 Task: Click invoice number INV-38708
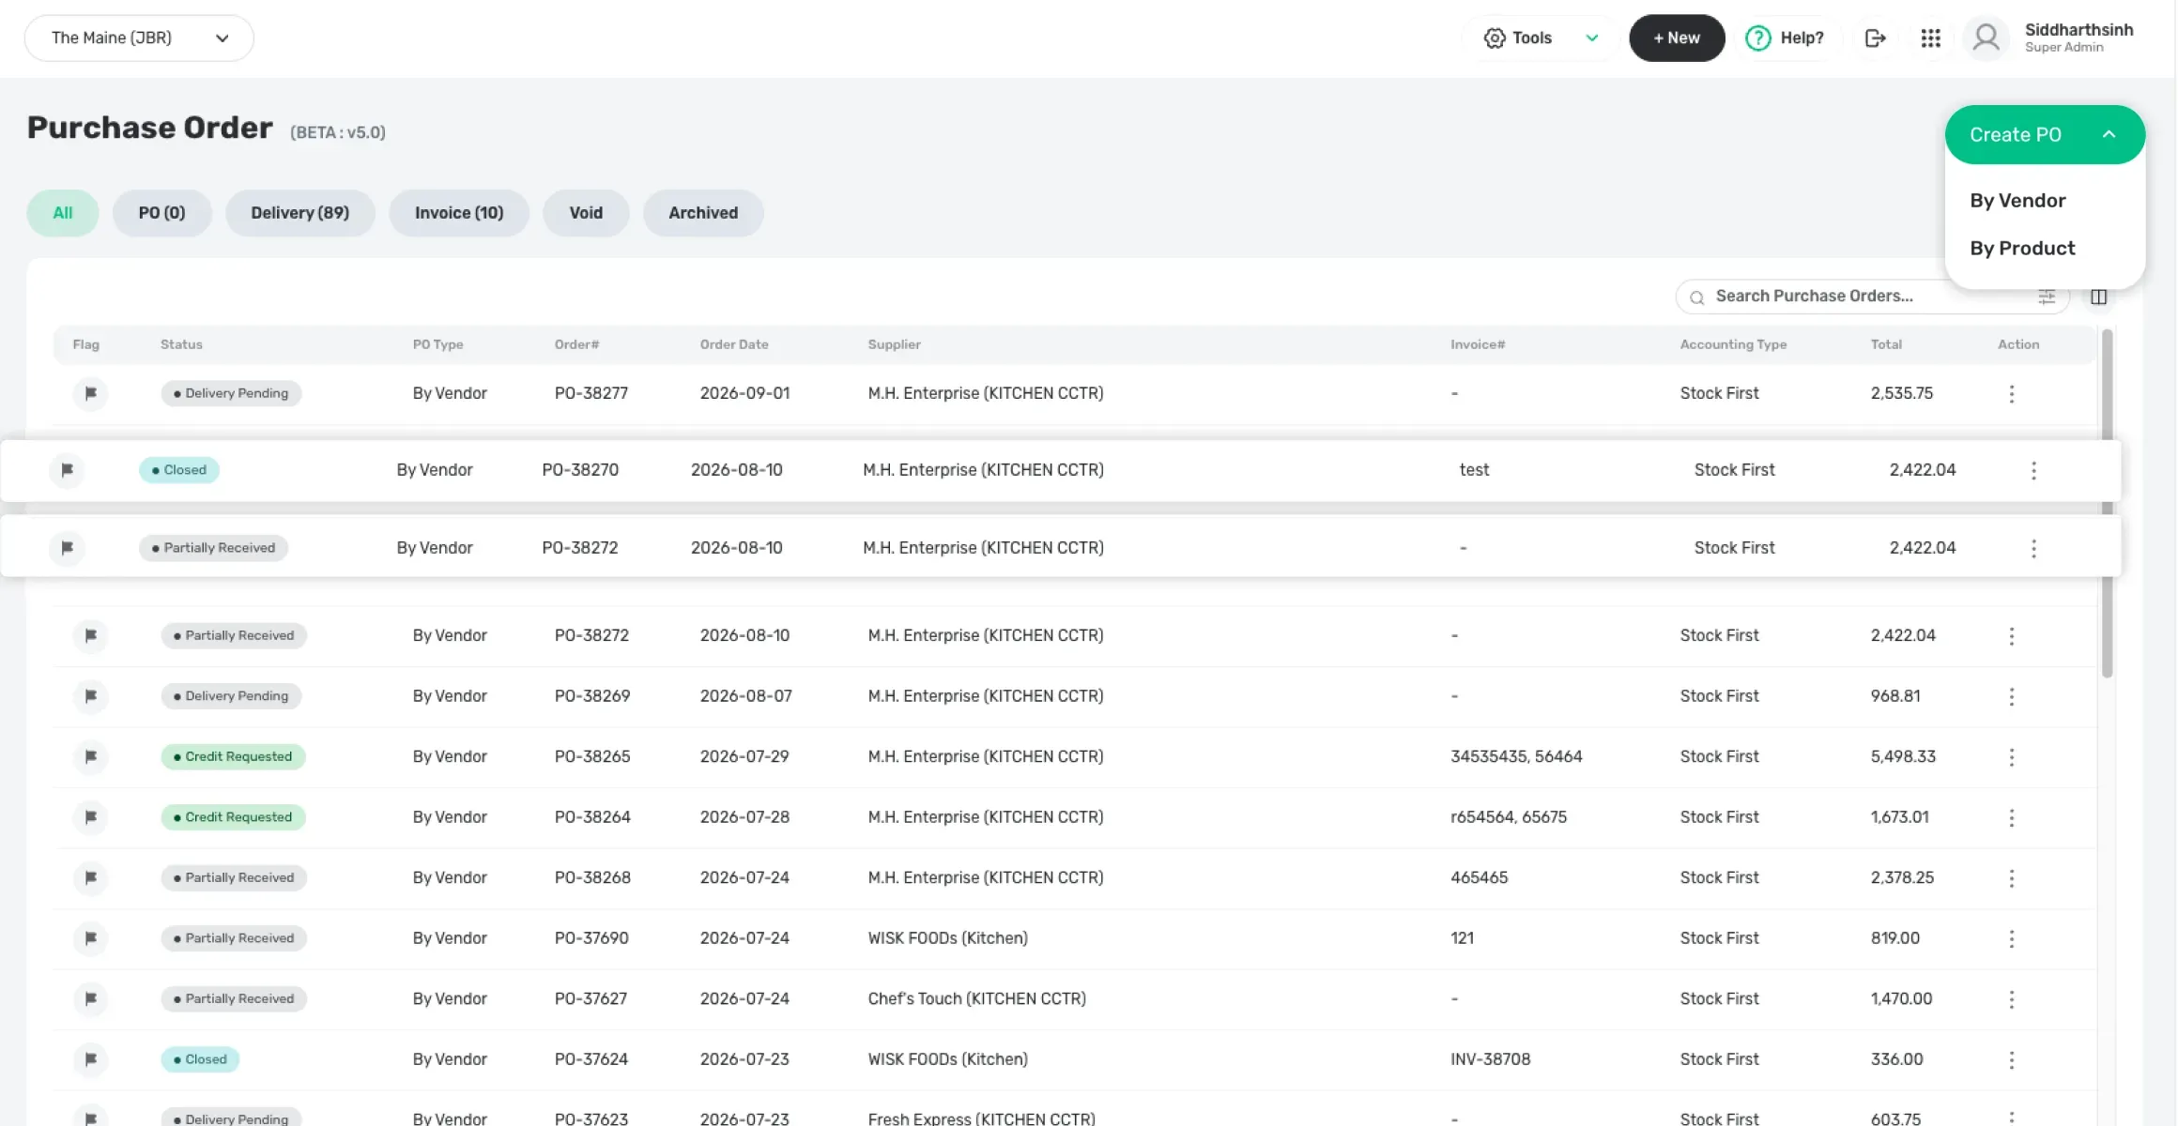click(x=1490, y=1059)
